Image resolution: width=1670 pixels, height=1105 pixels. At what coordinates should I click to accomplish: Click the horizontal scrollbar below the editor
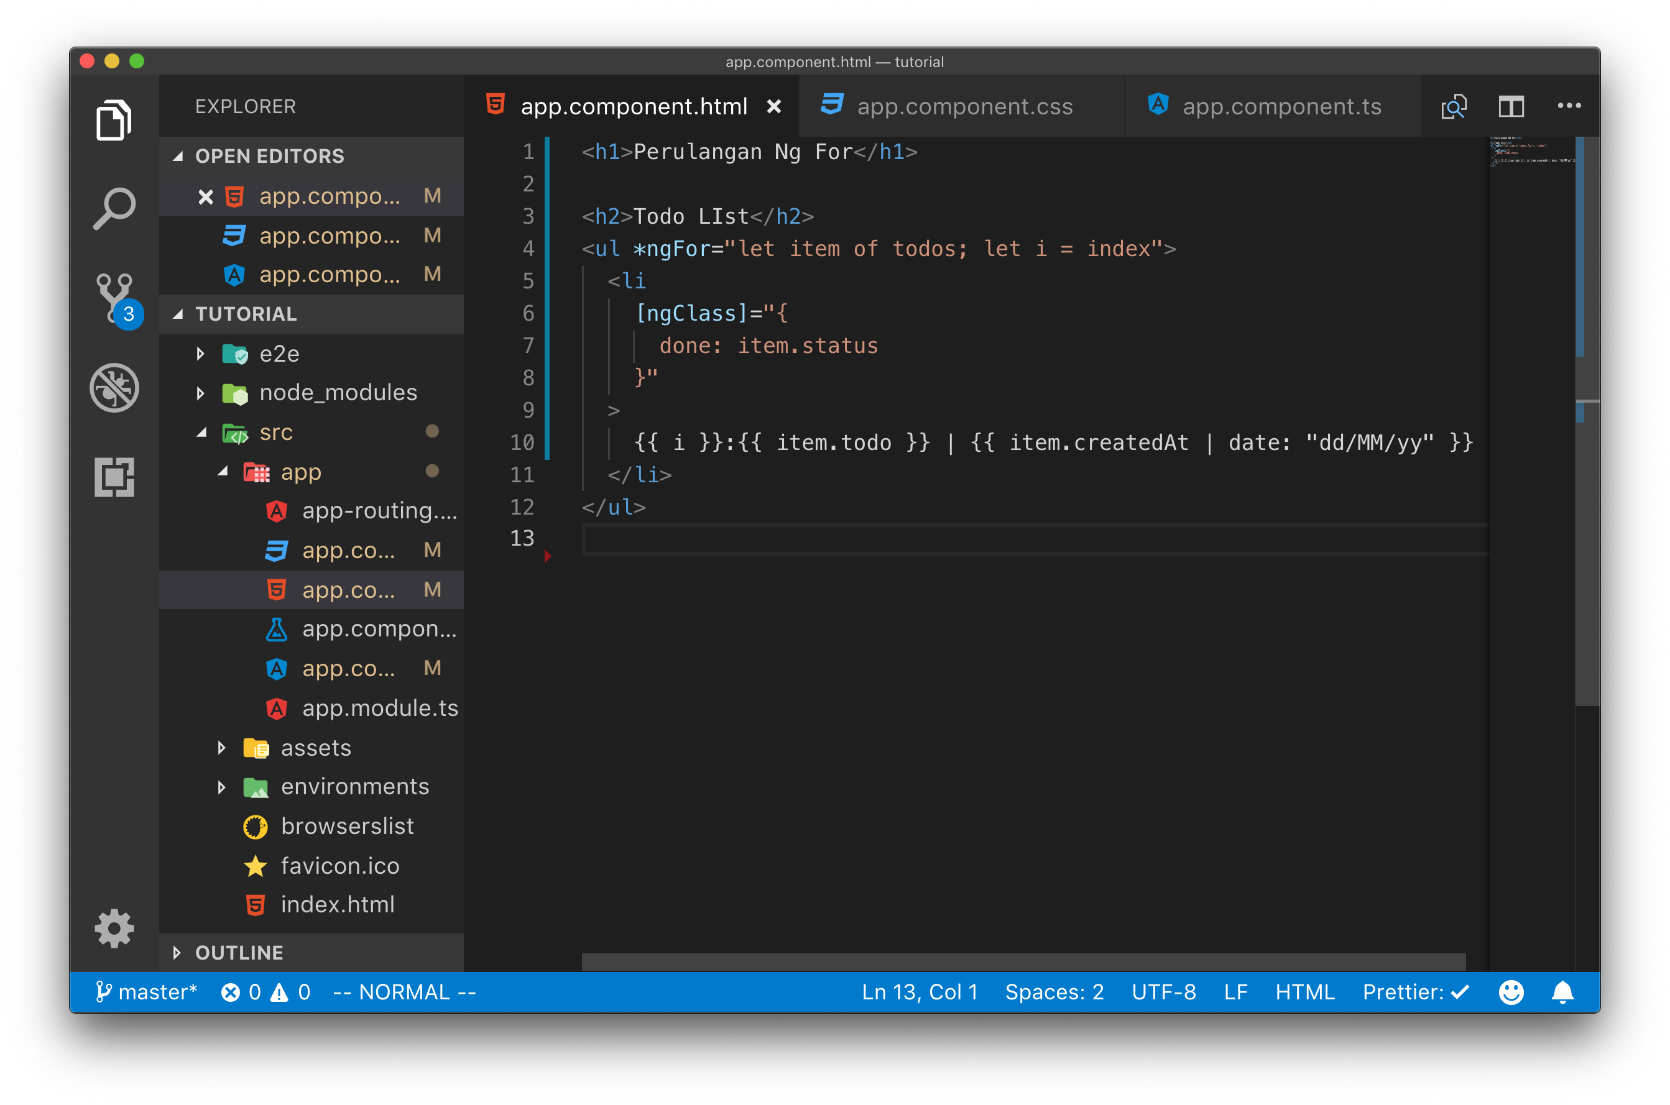[x=1023, y=962]
